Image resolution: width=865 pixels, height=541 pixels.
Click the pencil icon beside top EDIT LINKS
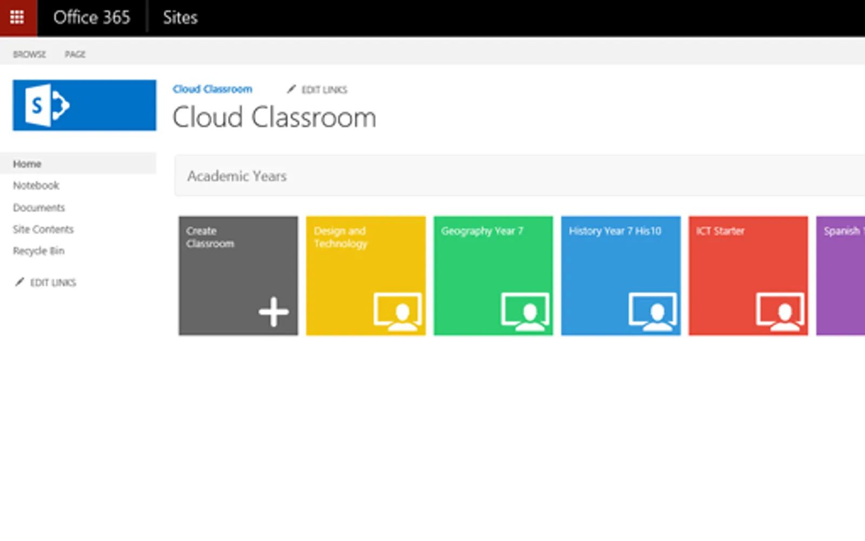click(x=291, y=89)
